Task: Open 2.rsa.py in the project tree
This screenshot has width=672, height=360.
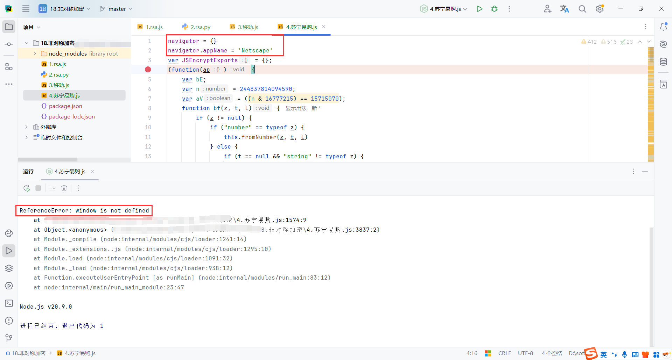Action: [58, 74]
